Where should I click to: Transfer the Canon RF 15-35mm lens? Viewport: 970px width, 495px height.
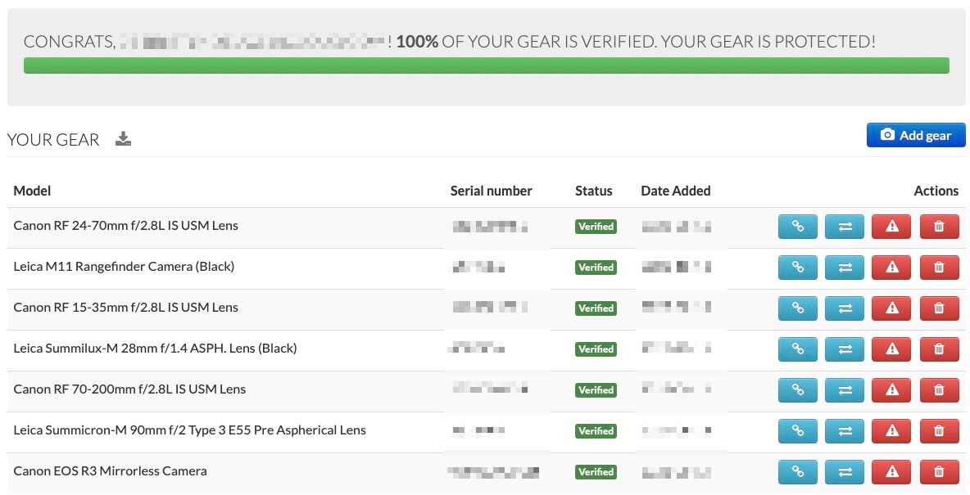pyautogui.click(x=845, y=308)
